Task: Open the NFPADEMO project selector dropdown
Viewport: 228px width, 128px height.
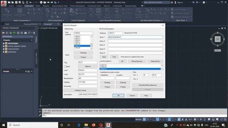Action: [x=17, y=37]
